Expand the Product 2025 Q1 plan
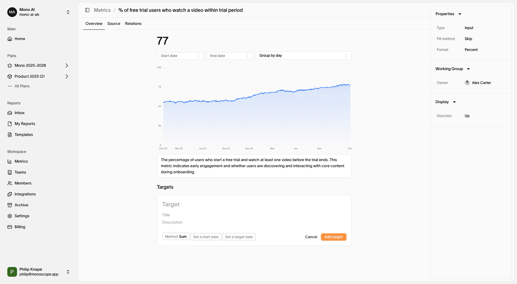The height and width of the screenshot is (284, 517). click(x=67, y=76)
